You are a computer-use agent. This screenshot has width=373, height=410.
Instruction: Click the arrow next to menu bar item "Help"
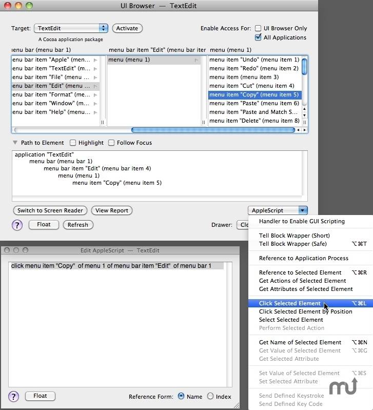point(95,112)
